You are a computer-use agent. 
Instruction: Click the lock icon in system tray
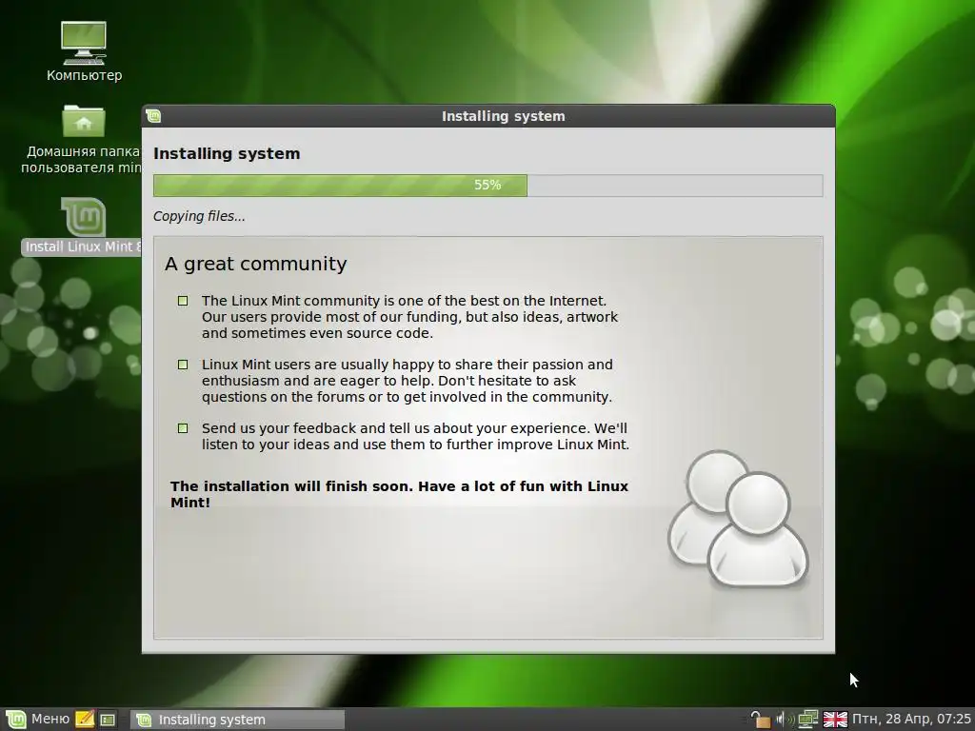pyautogui.click(x=760, y=720)
